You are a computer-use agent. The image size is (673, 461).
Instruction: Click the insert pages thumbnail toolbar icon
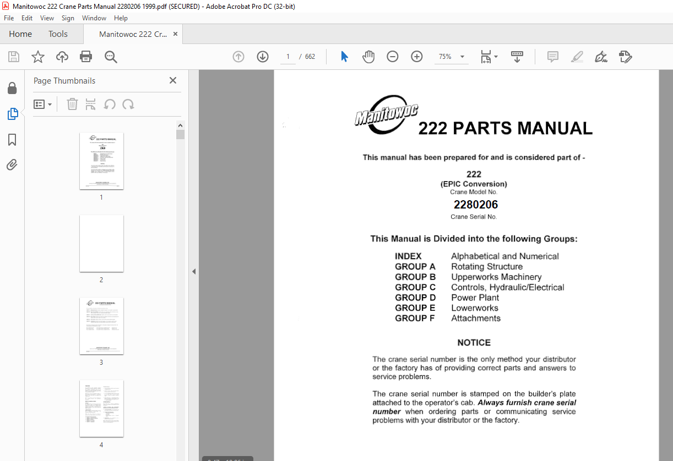click(x=91, y=105)
